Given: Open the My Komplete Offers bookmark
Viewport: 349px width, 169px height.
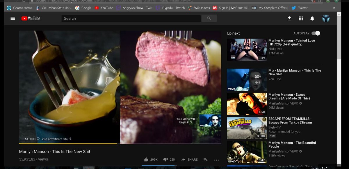Looking at the screenshot, I should [270, 8].
